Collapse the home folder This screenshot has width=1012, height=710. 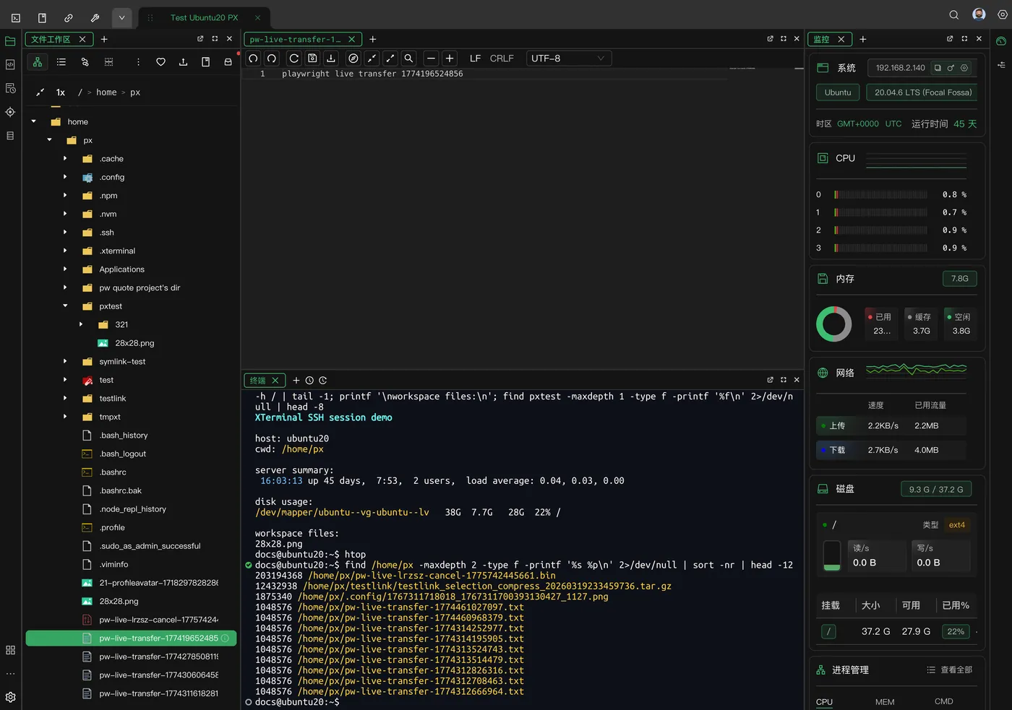[x=34, y=122]
